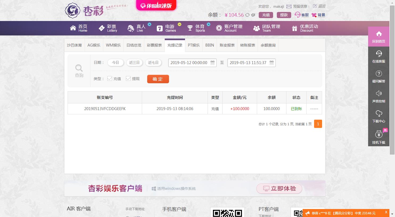The image size is (395, 217).
Task: Hide balance with the eye icon
Action: point(253,15)
